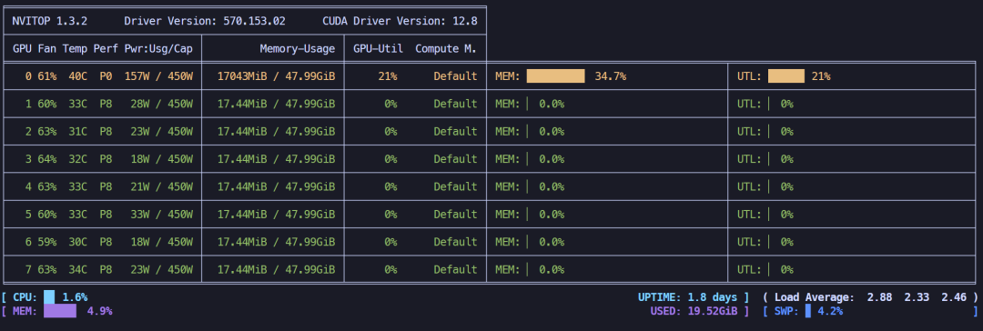Screen dimensions: 983x331
Task: Click the Compute M. column header
Action: pos(446,48)
